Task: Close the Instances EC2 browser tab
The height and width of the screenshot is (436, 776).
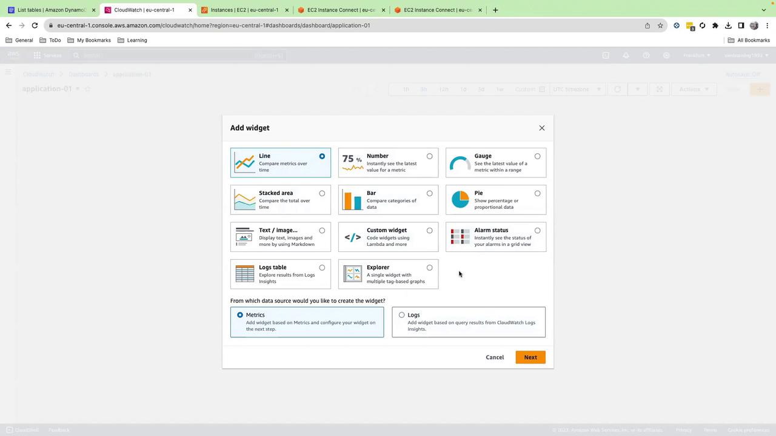Action: (x=287, y=10)
